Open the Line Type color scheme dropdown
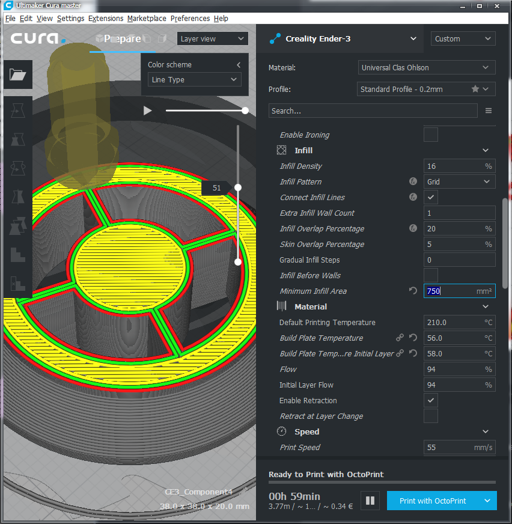This screenshot has width=512, height=524. click(x=195, y=79)
